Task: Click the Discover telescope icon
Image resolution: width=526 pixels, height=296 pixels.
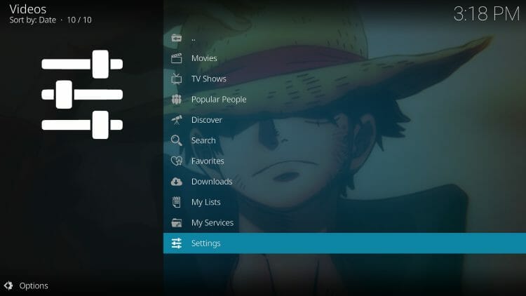Action: click(x=177, y=120)
